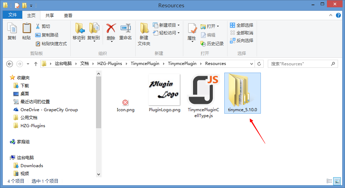Image resolution: width=345 pixels, height=188 pixels.
Task: Open Quick Access Toolbar customize arrow
Action: point(31,6)
